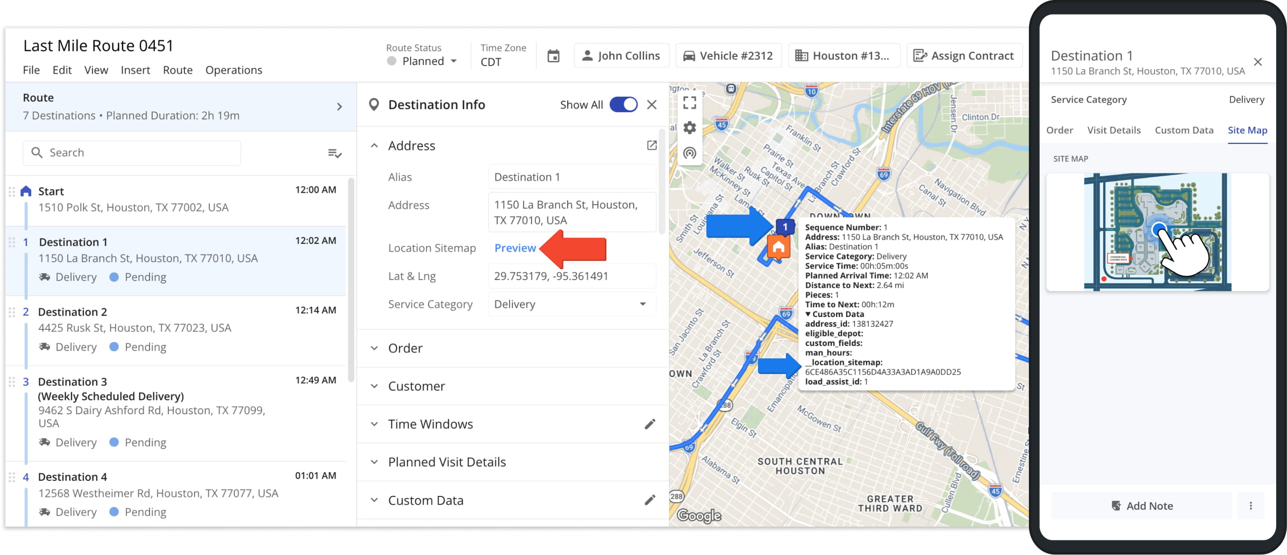The width and height of the screenshot is (1287, 555).
Task: Click the route Search field
Action: 132,153
